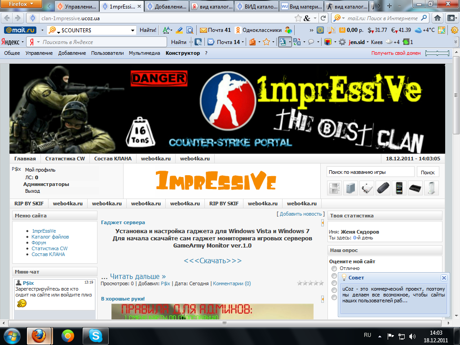The height and width of the screenshot is (345, 460).
Task: Click the smiley emoticon in mini-chat
Action: [22, 303]
